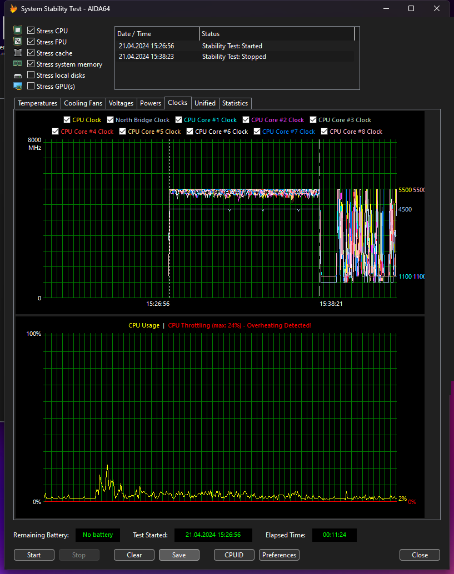The height and width of the screenshot is (574, 454).
Task: Click the monitor icon beside Stress GPU(s)
Action: click(x=18, y=87)
